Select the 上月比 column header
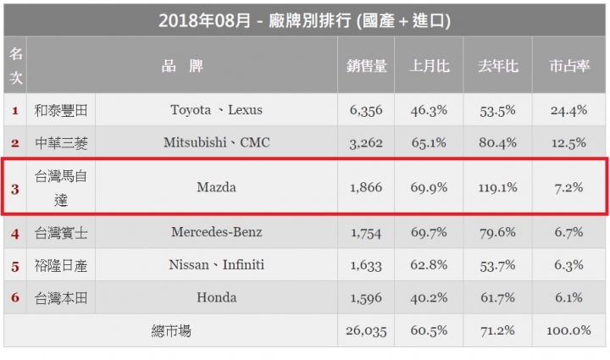Viewport: 610px width, 360px height. tap(429, 65)
